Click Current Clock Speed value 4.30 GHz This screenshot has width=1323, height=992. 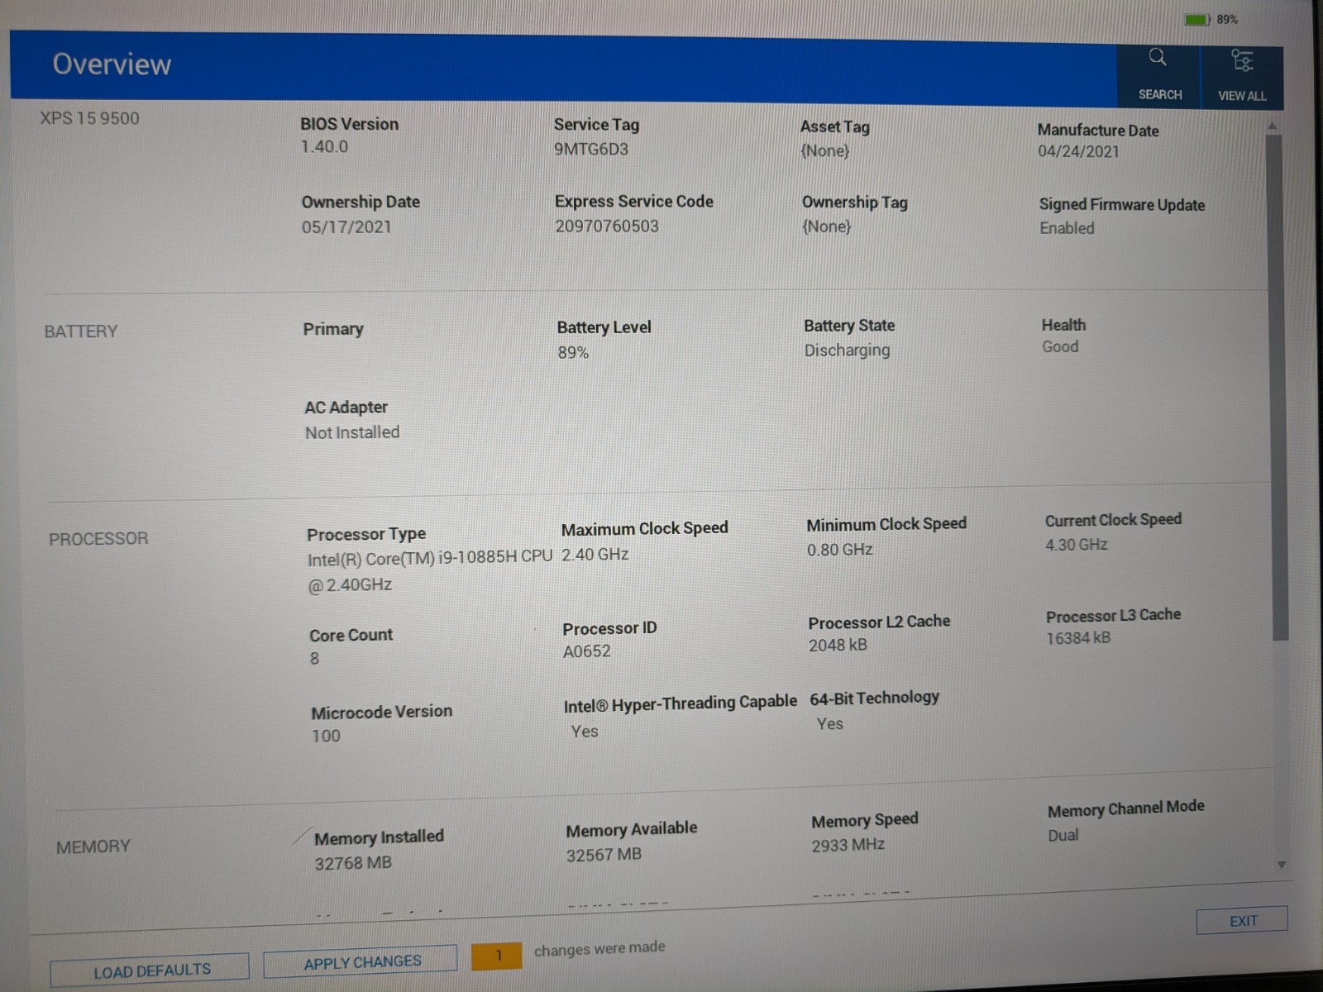pos(1076,545)
